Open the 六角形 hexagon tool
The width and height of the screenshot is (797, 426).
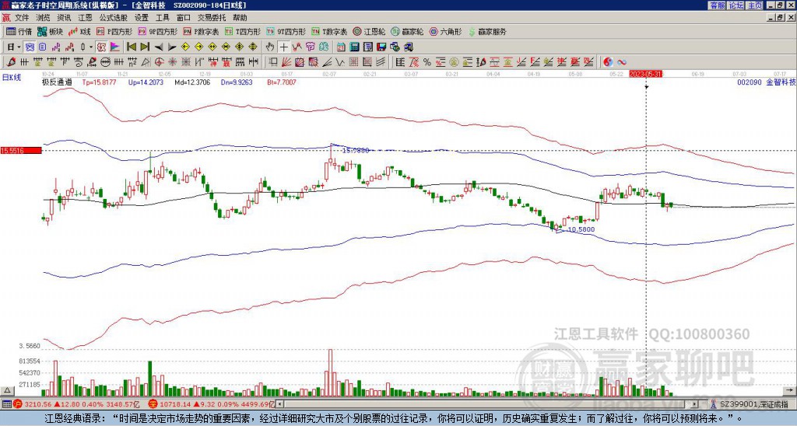[x=446, y=31]
